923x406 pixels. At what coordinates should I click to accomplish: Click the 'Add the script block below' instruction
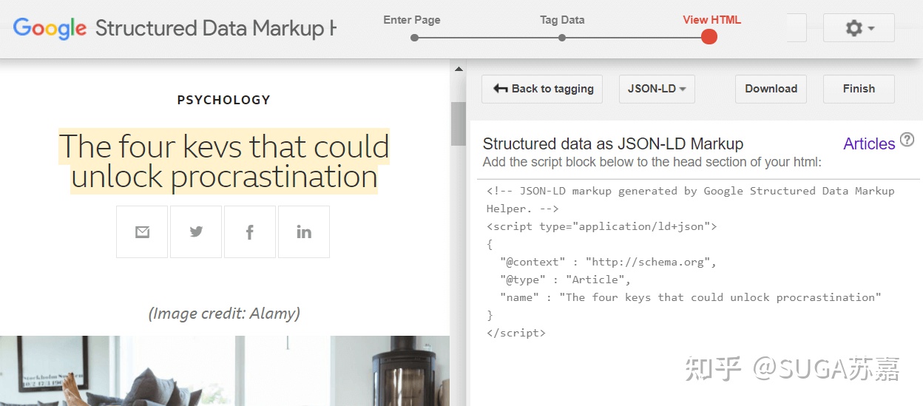(652, 162)
